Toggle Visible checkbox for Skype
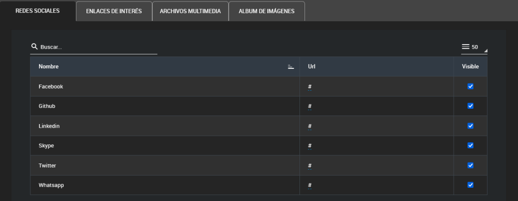The image size is (518, 201). tap(470, 145)
